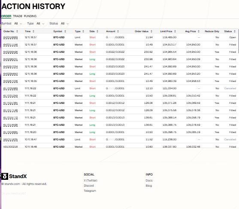Open the Status filter dropdown
Viewport: 239px width, 209px height.
click(65, 24)
